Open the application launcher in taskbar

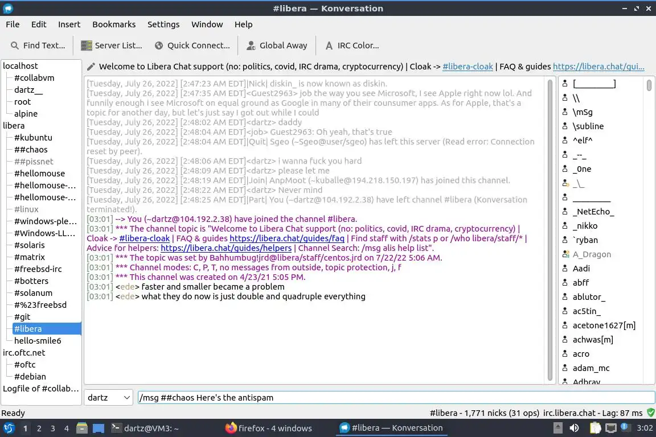(x=9, y=428)
